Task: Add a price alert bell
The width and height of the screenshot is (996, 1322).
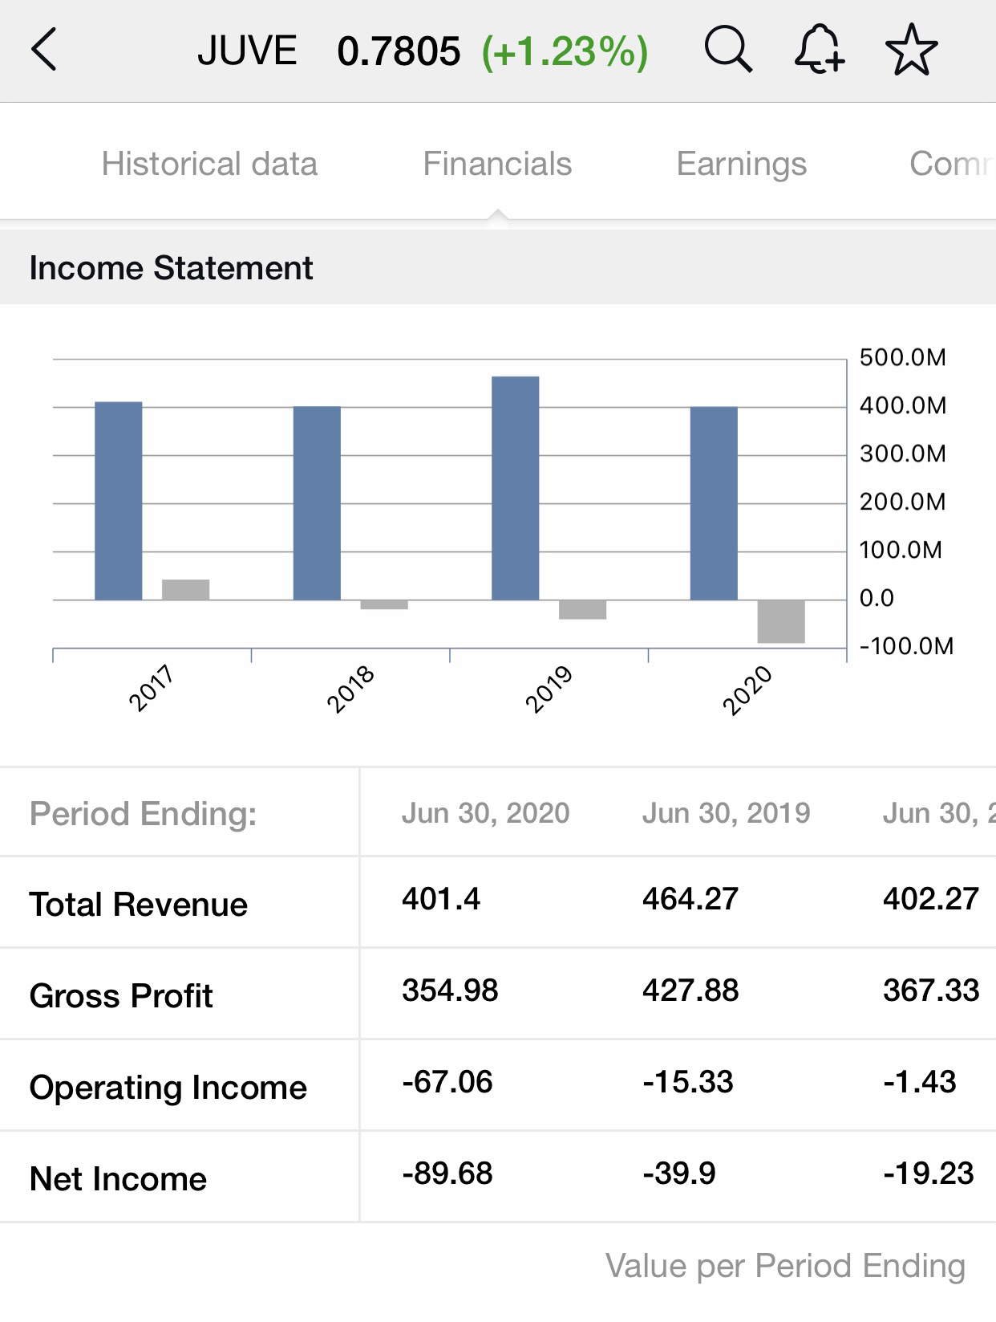Action: point(819,51)
